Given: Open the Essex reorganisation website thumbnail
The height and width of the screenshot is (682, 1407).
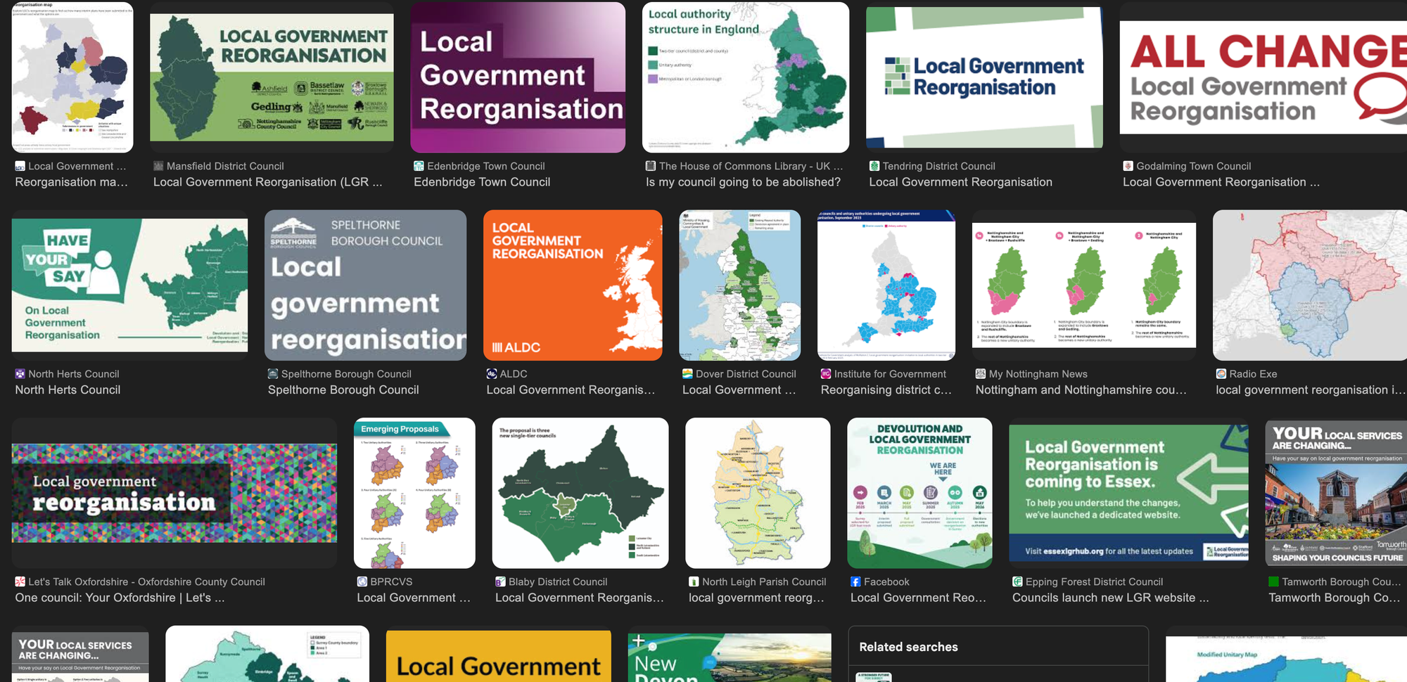Looking at the screenshot, I should point(1128,493).
